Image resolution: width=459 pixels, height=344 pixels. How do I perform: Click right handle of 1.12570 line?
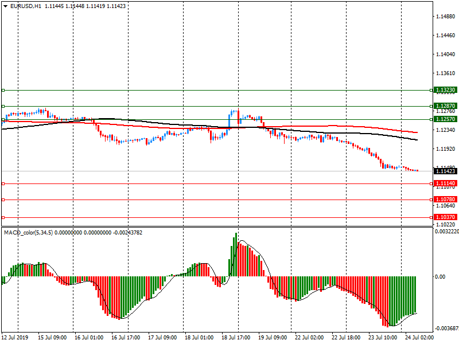[x=431, y=119]
